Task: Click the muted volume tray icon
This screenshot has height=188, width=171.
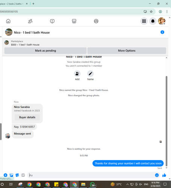Action: (141, 184)
